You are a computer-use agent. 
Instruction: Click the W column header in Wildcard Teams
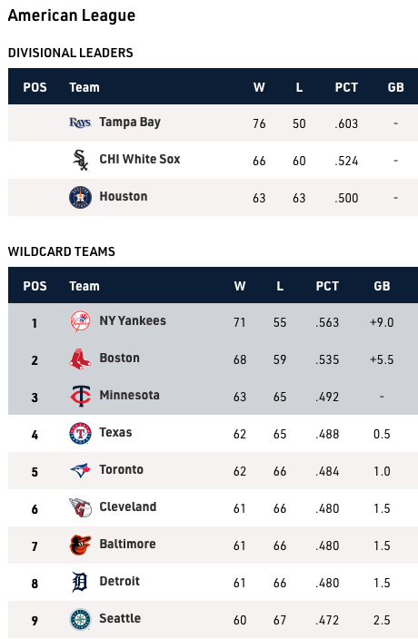coord(240,286)
